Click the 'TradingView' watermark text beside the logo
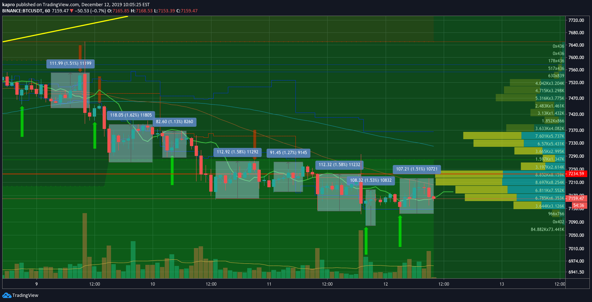This screenshot has height=302, width=592. pos(25,295)
